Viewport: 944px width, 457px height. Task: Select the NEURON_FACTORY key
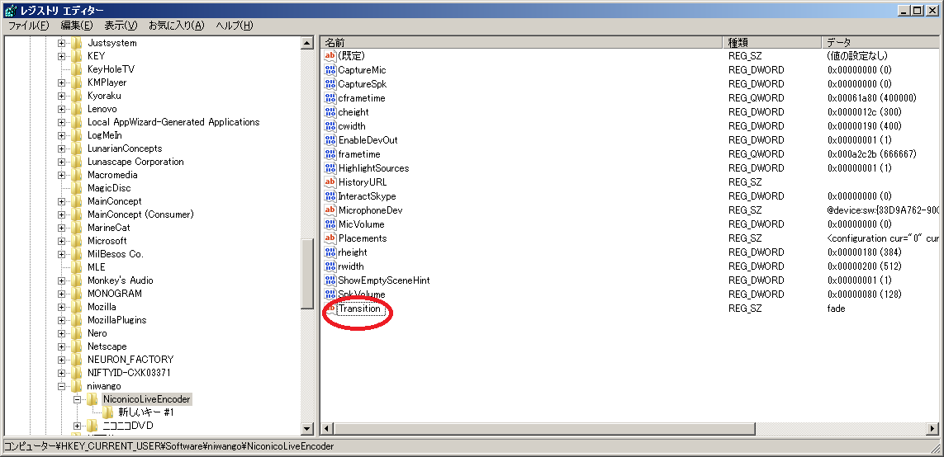point(130,360)
